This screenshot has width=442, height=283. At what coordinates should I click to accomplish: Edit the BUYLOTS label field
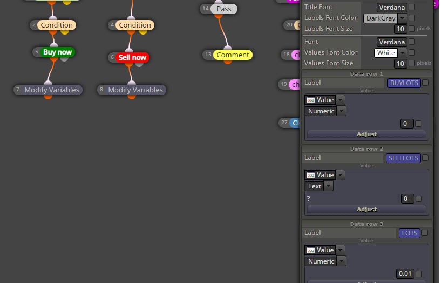(404, 83)
